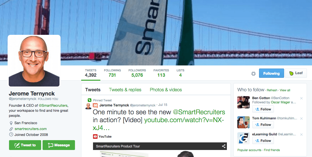
Task: Dismiss Ben Cotton suggestion
Action: click(302, 98)
